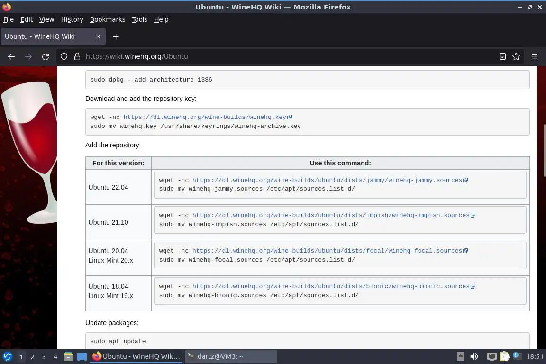Click external-link icon after winehq-bionic.sources
The height and width of the screenshot is (364, 546).
tap(473, 286)
